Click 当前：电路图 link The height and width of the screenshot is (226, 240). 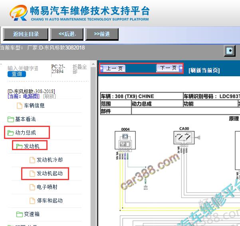[24, 96]
